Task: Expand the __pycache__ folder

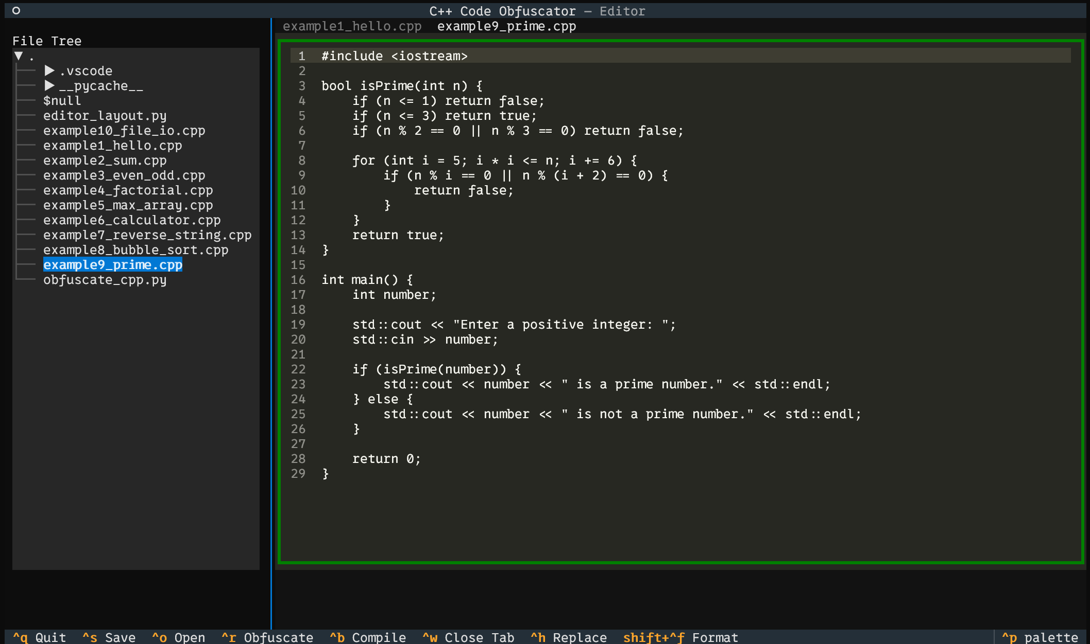Action: [49, 86]
